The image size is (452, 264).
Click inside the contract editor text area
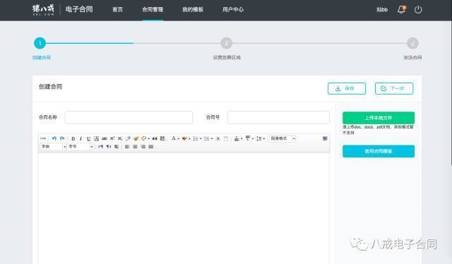tap(184, 208)
